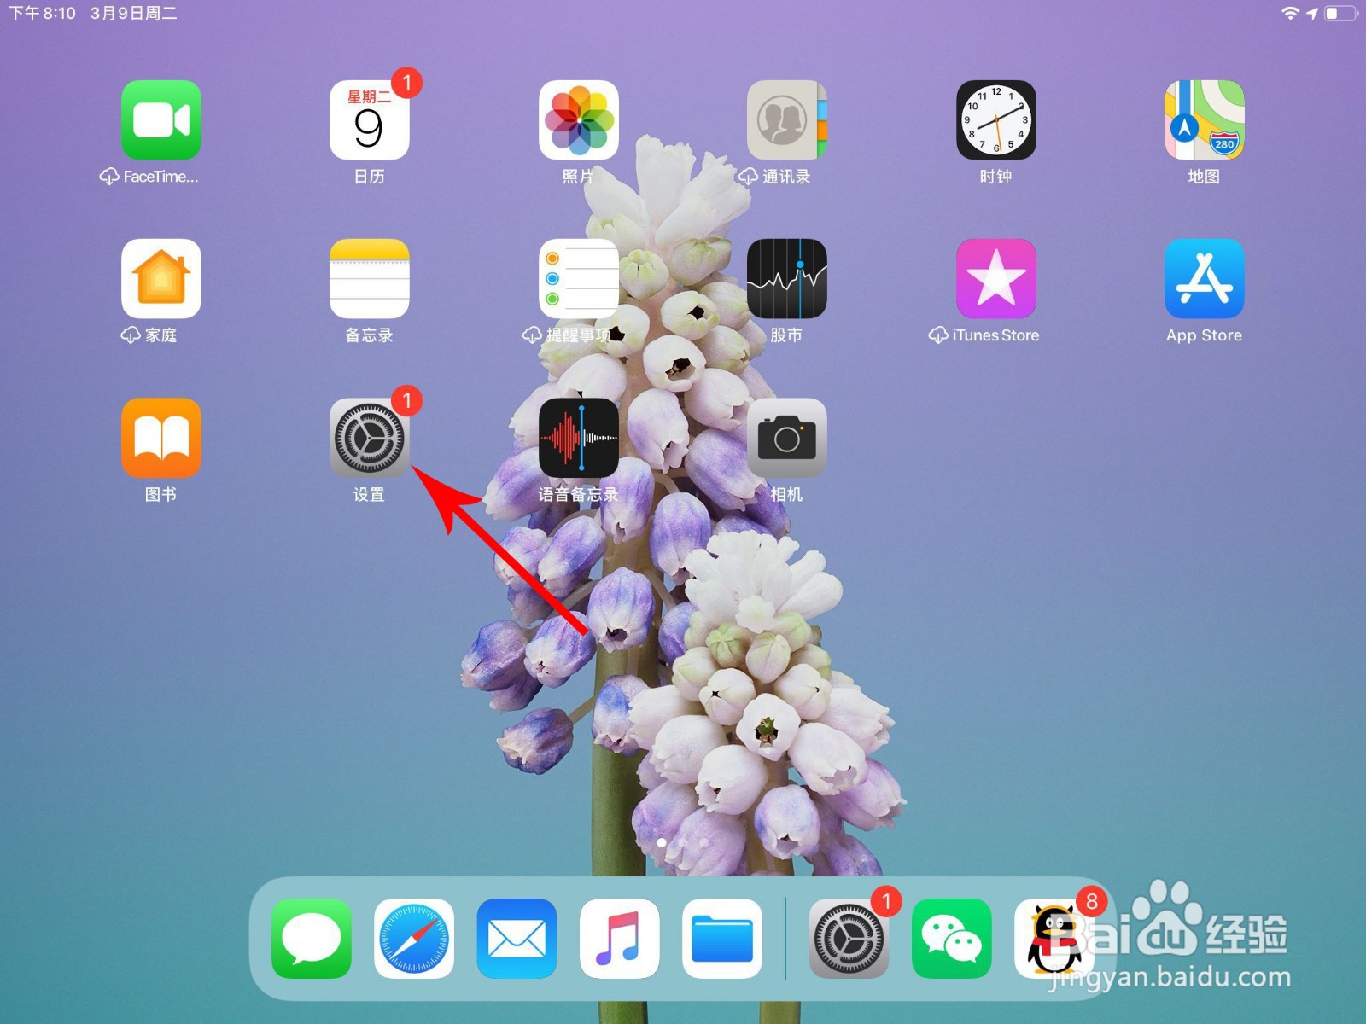The image size is (1366, 1024).
Task: Tap the battery indicator in status bar
Action: [1340, 13]
